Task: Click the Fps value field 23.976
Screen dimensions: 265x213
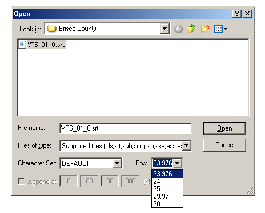Action: click(163, 163)
